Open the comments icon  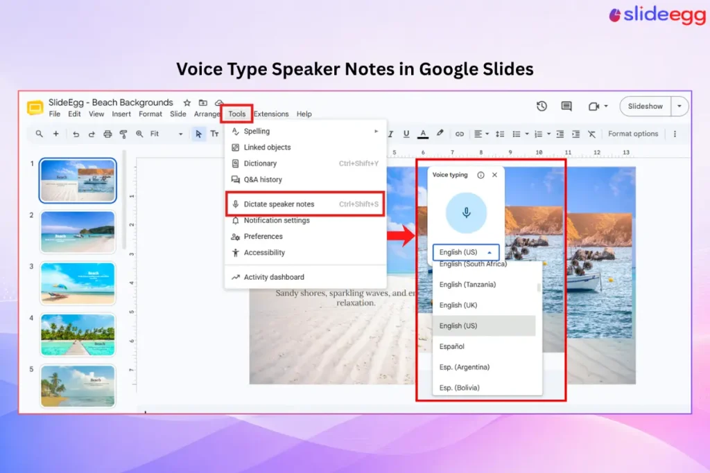pyautogui.click(x=566, y=106)
